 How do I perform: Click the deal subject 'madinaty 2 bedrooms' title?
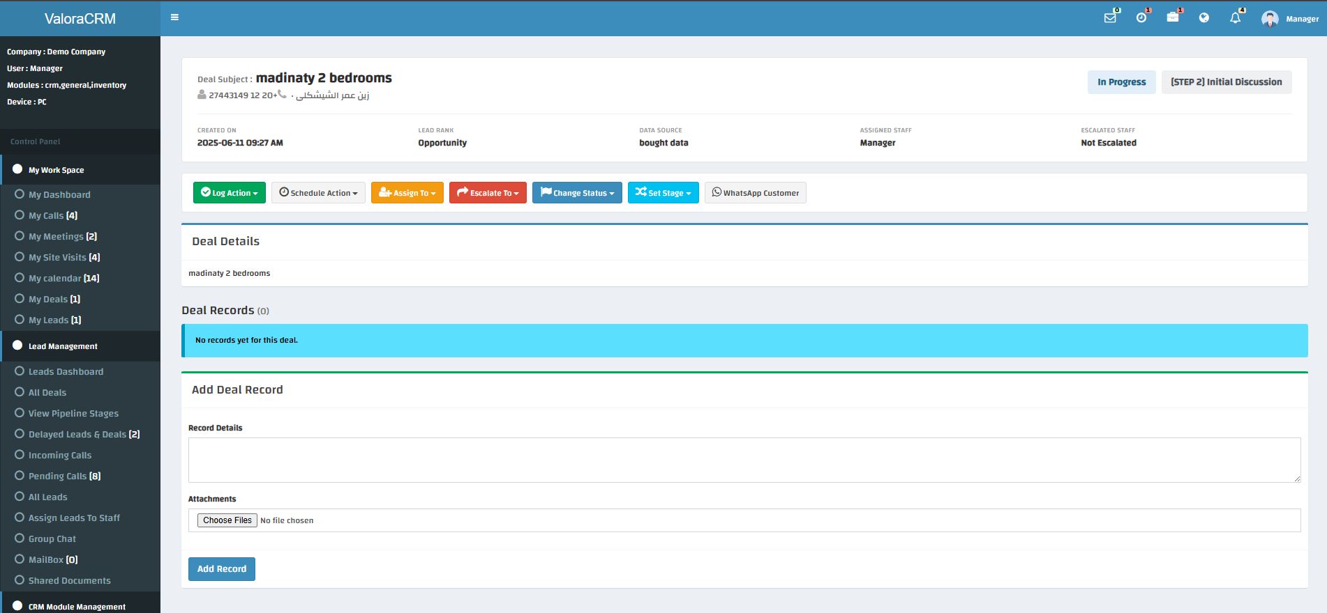click(x=324, y=78)
